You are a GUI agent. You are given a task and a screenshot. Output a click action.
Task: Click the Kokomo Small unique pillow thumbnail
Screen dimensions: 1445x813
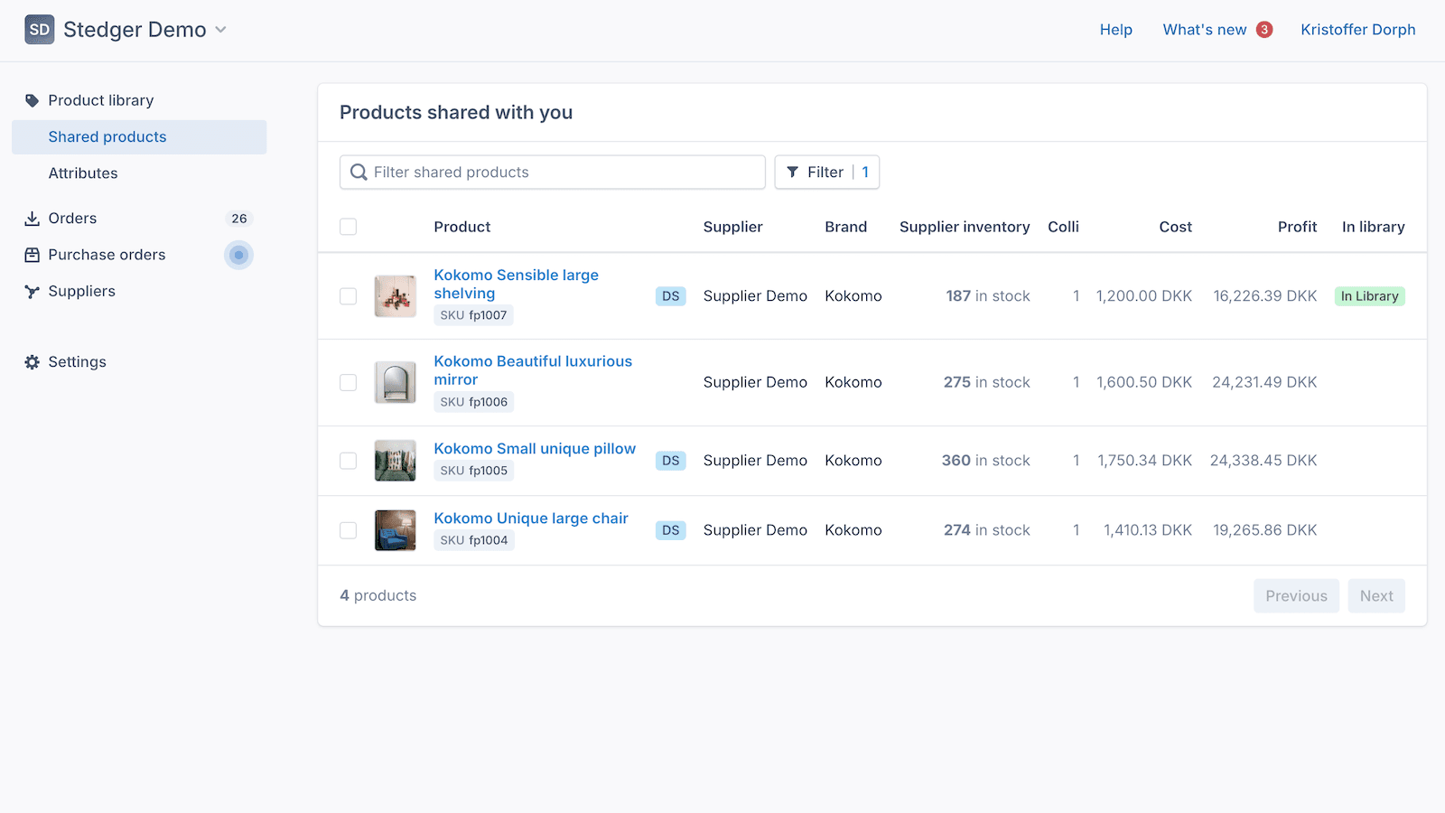pos(396,461)
